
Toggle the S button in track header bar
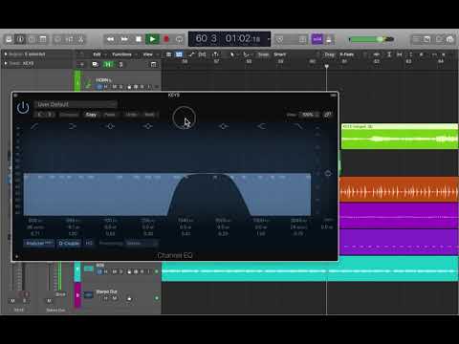[120, 64]
